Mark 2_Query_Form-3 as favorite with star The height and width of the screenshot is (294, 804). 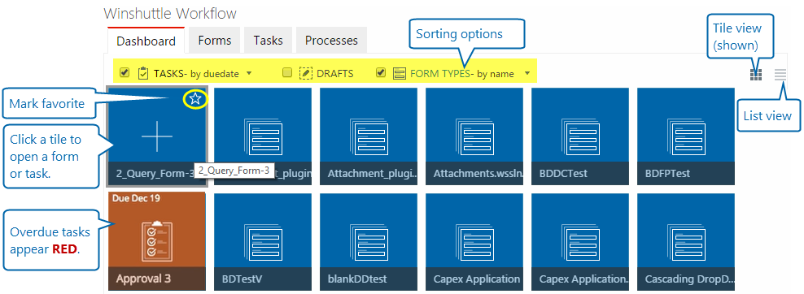click(x=195, y=99)
